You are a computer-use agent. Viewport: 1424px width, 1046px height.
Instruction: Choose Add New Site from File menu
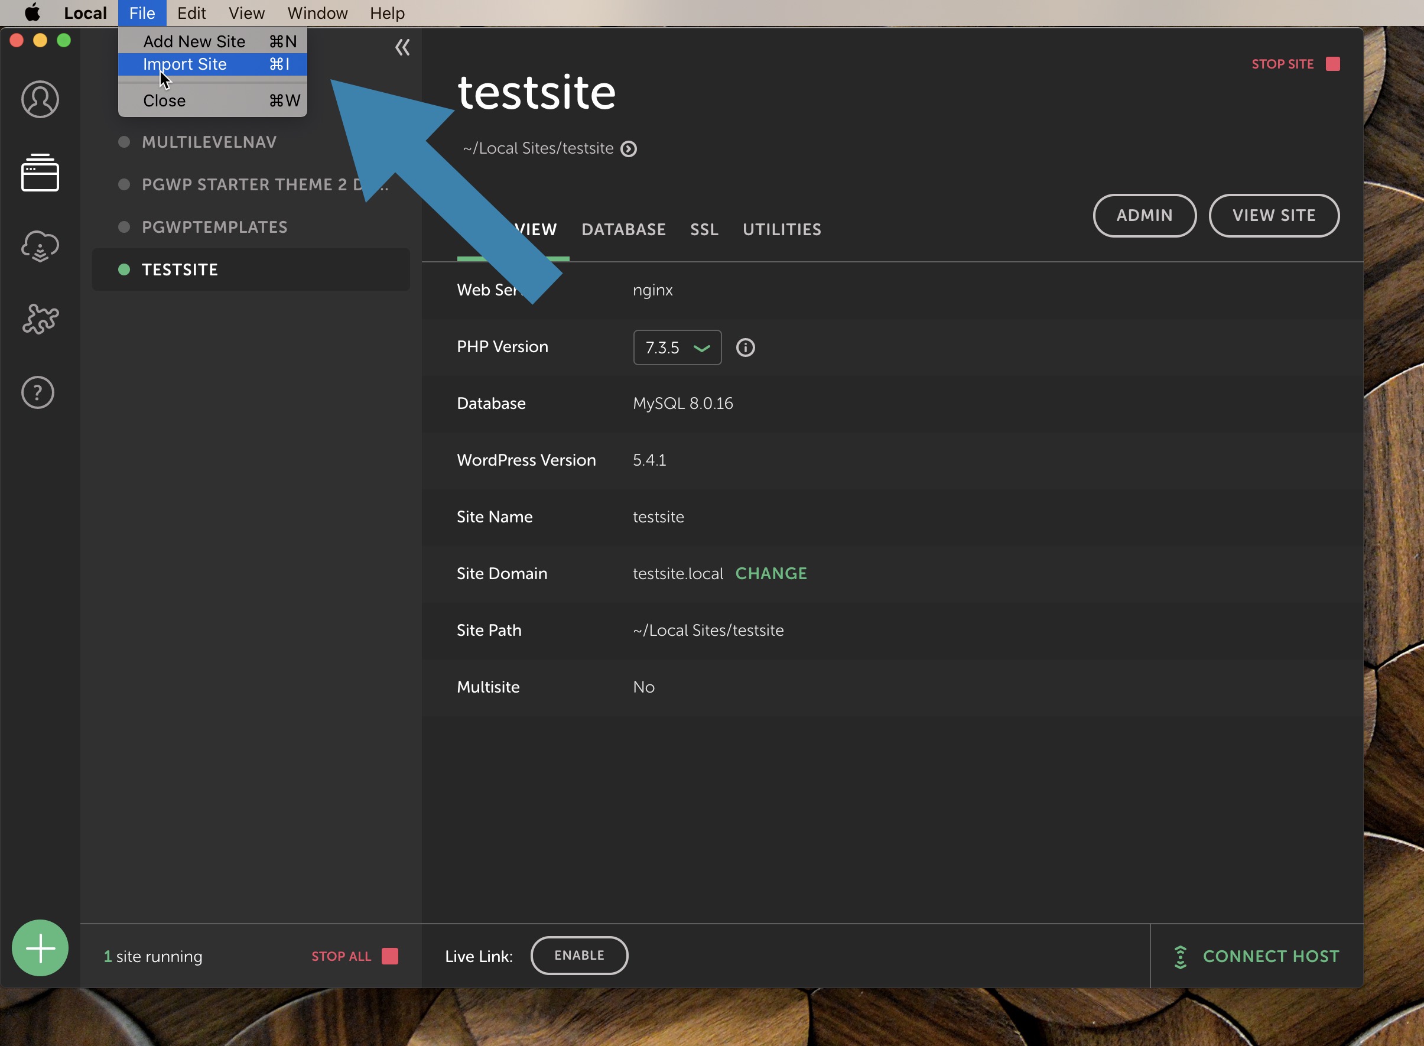click(213, 41)
